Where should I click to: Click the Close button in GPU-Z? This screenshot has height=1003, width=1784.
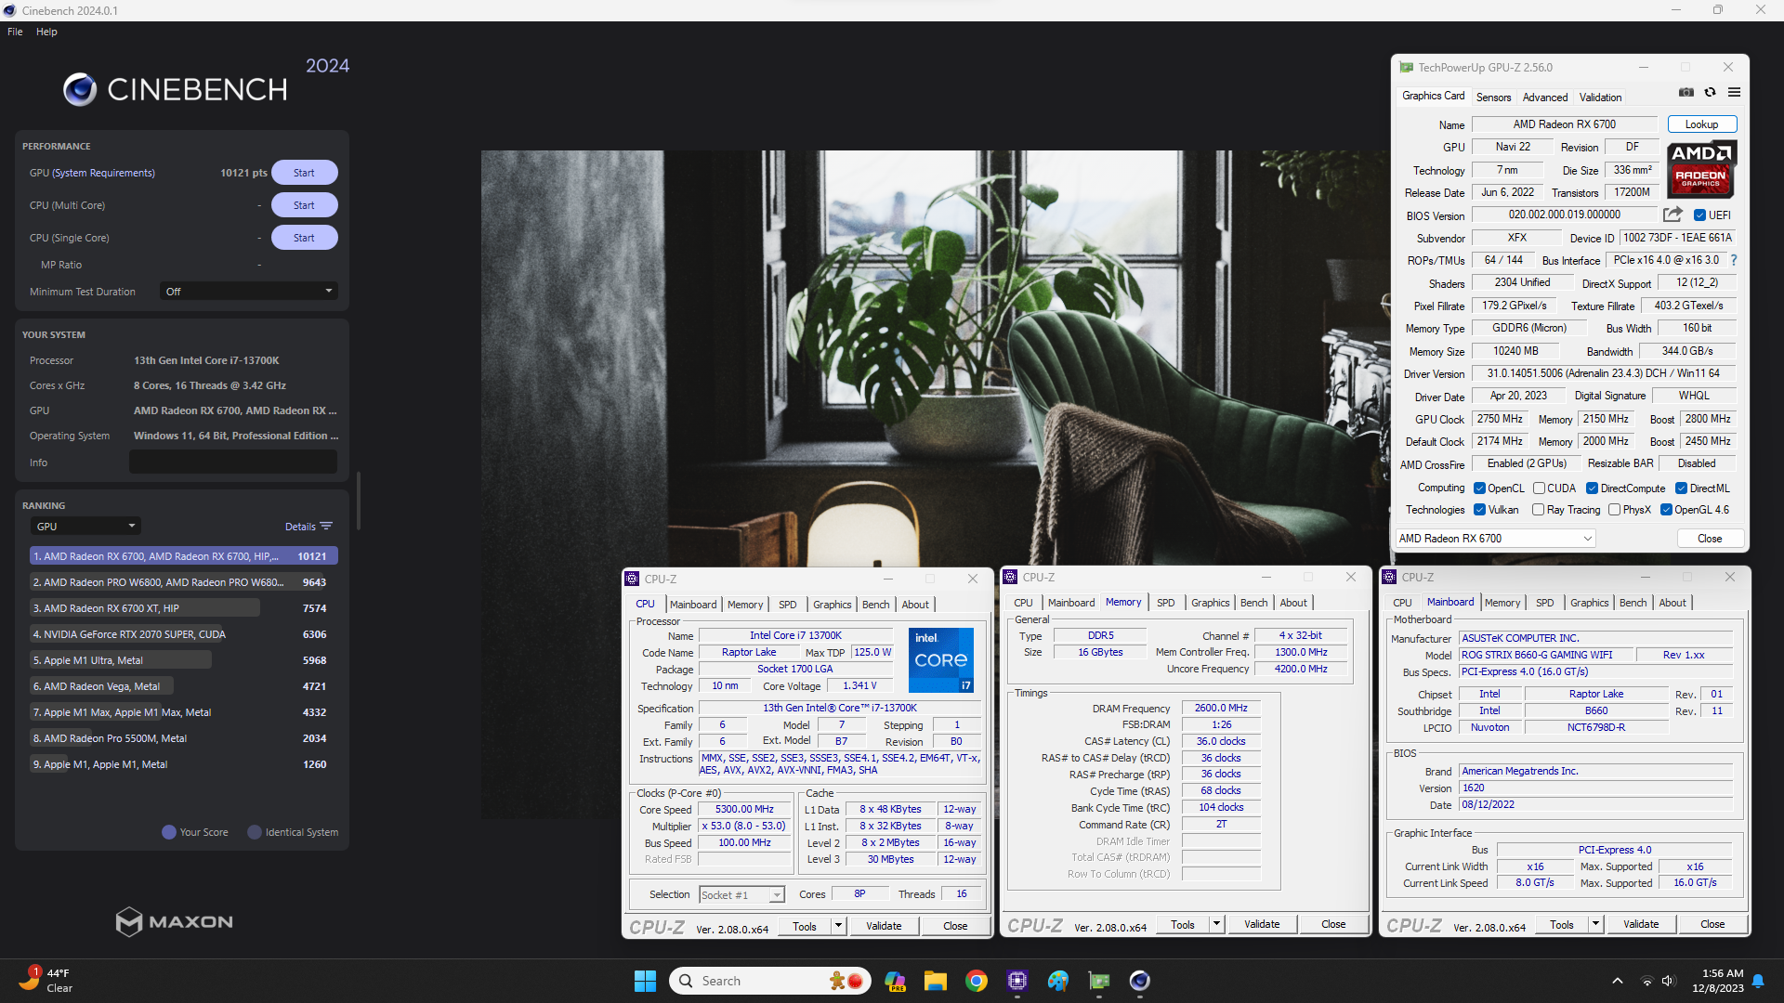pos(1709,539)
